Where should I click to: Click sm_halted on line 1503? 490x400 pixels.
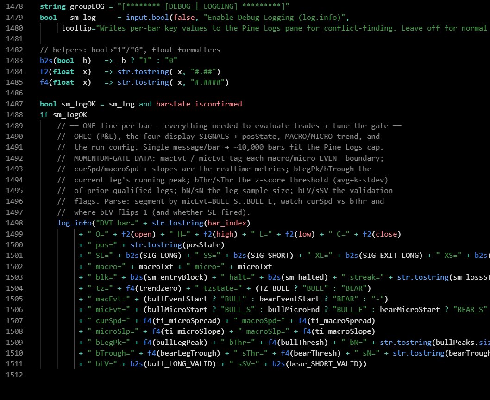click(304, 277)
